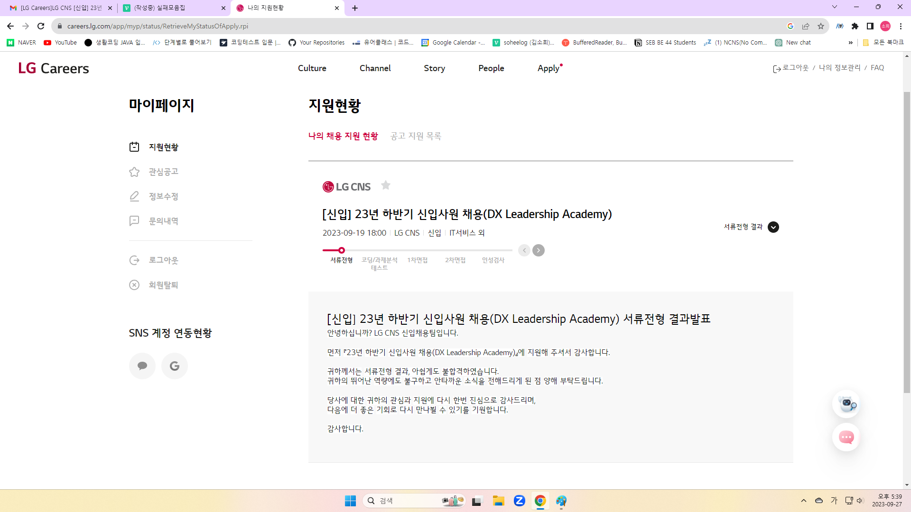Switch to 공고 지원 목록 tab

tap(416, 136)
